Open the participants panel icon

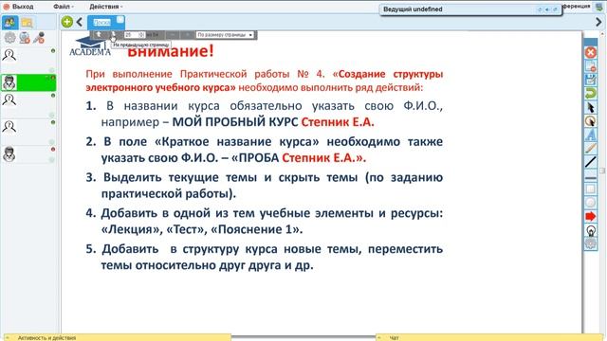click(x=9, y=23)
